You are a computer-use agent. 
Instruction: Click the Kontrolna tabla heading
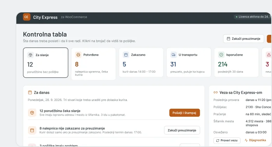tap(45, 34)
